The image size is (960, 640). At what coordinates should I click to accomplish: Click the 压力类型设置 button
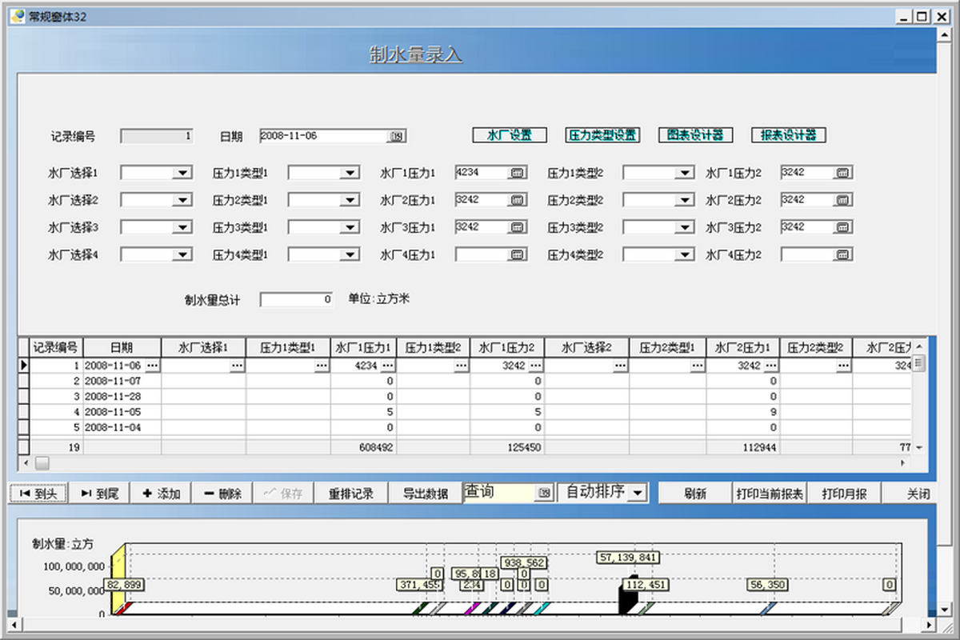point(602,135)
